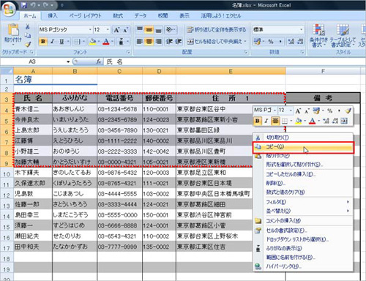Choose 数式と値のクリア in context menu
The width and height of the screenshot is (366, 281).
(x=303, y=192)
